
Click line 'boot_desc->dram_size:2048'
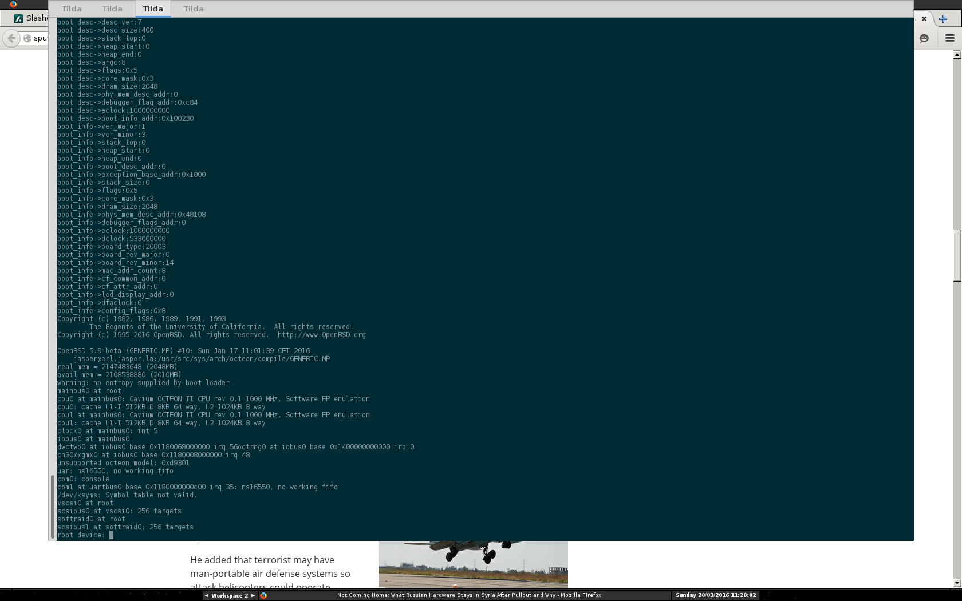108,86
